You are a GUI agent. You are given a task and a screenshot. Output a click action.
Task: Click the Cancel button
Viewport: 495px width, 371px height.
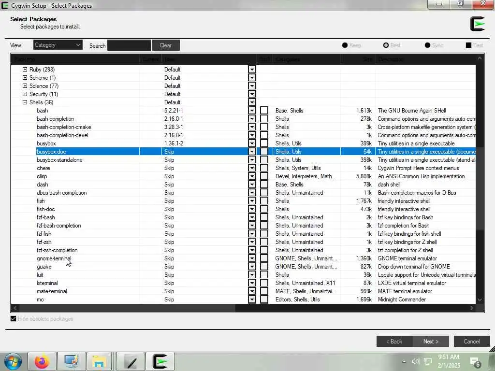pyautogui.click(x=472, y=342)
